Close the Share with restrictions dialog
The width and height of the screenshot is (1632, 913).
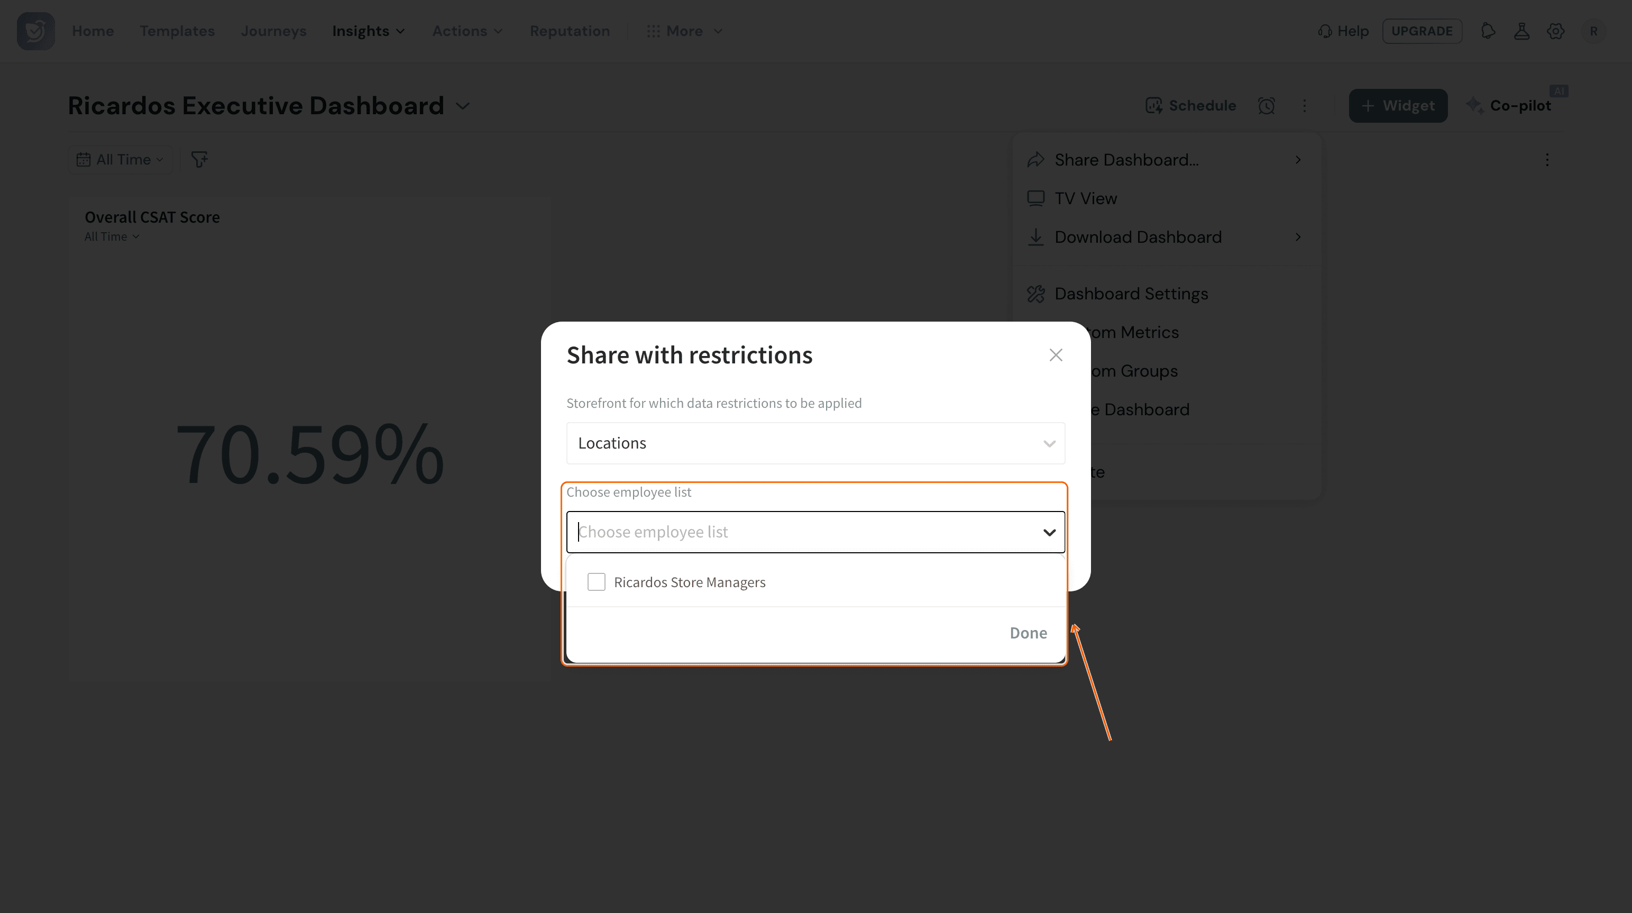point(1056,355)
